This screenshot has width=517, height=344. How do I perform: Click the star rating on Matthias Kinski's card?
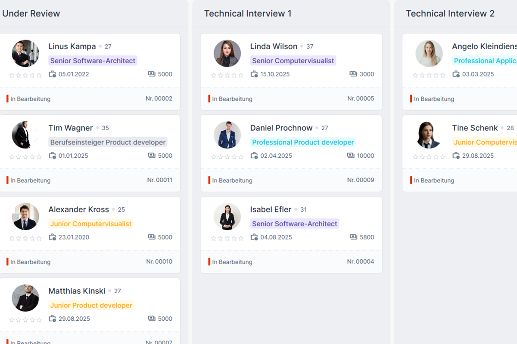click(25, 320)
